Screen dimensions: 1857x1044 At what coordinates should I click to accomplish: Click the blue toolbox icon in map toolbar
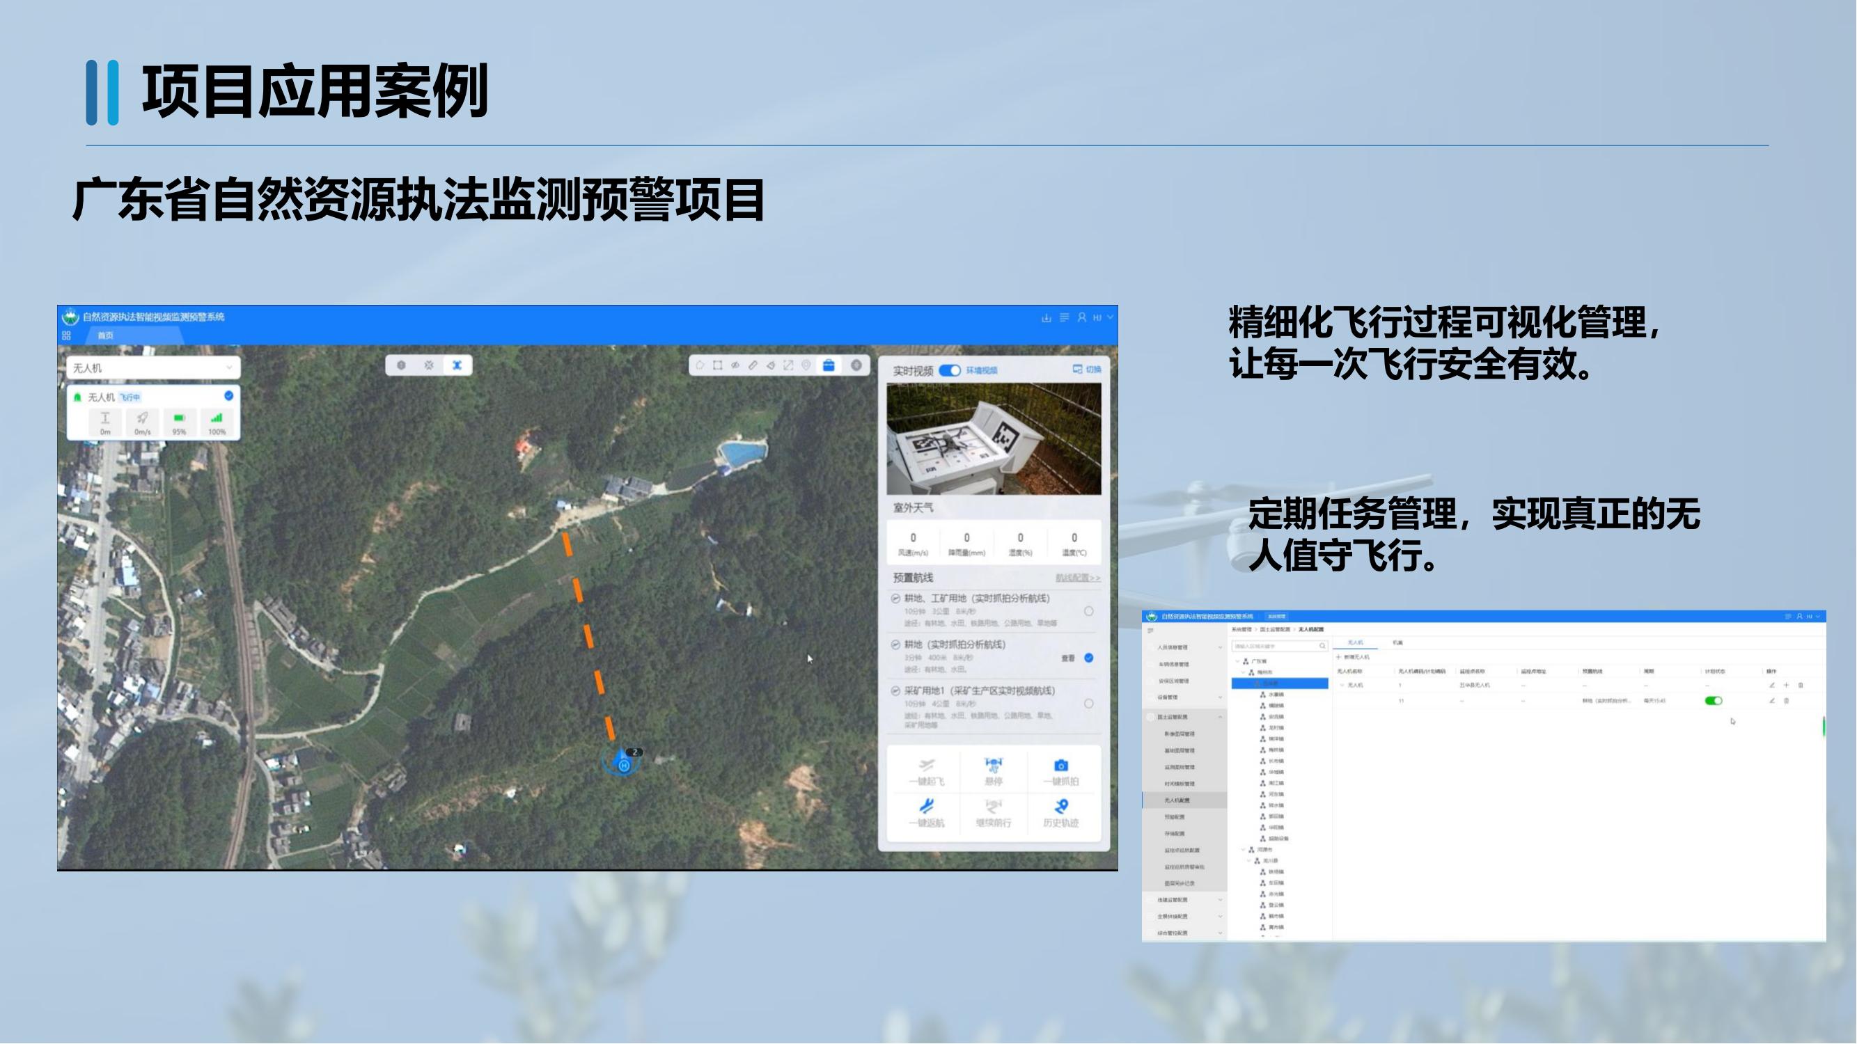pyautogui.click(x=829, y=365)
